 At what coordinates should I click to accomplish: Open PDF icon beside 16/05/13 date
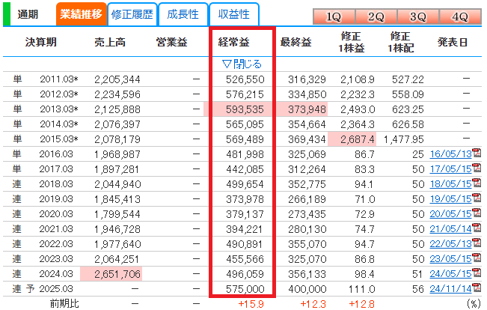(x=477, y=153)
